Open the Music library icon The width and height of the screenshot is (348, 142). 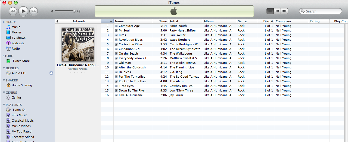(x=8, y=27)
